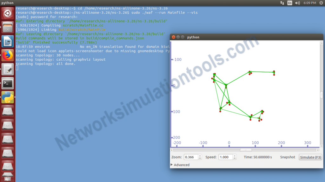Open the Python launcher in the dock
Viewport: 325px width, 182px height.
[7, 97]
